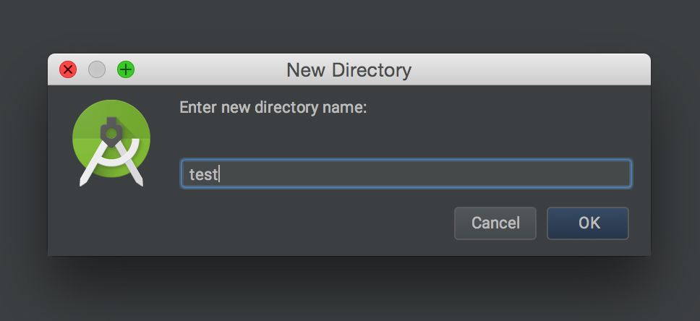Click the "New Directory" title text
700x321 pixels.
point(349,70)
